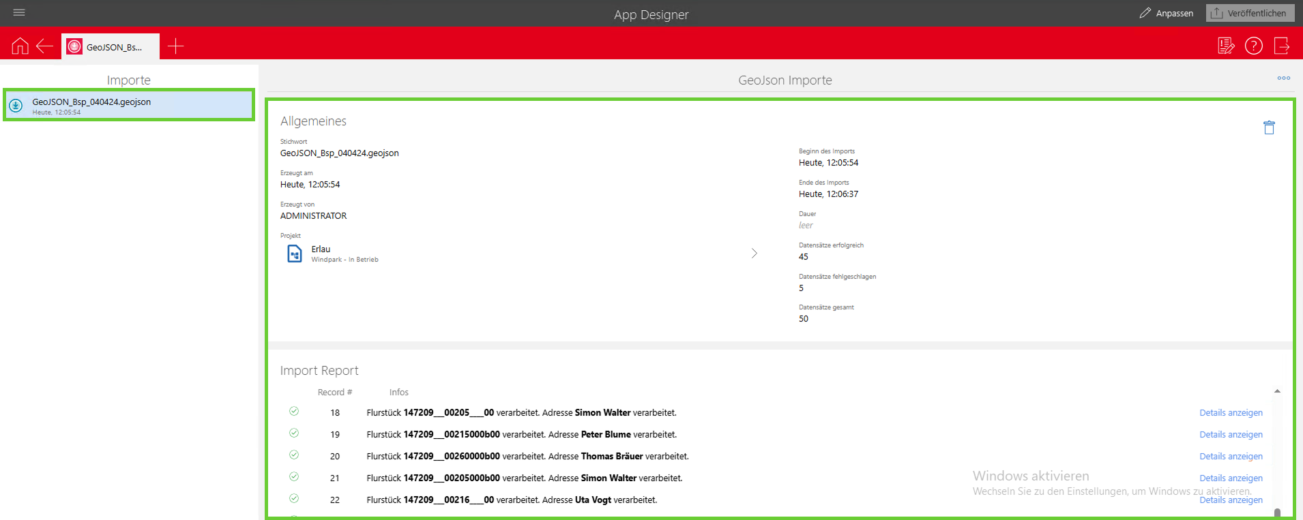Open the notes edit list icon

pyautogui.click(x=1226, y=46)
